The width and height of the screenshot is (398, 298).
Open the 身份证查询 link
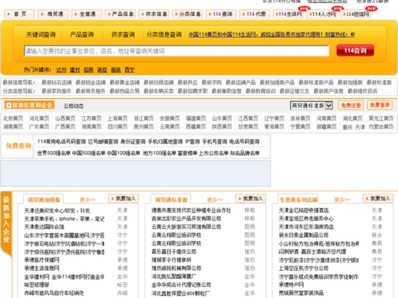[133, 142]
